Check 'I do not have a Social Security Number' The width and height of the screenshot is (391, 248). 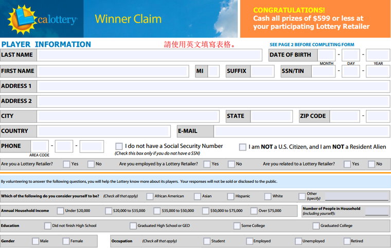[119, 146]
